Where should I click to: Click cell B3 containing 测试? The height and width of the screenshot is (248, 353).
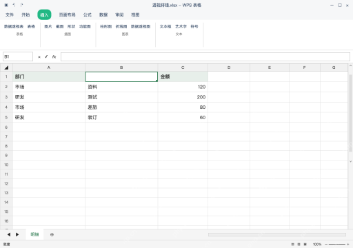pos(121,97)
